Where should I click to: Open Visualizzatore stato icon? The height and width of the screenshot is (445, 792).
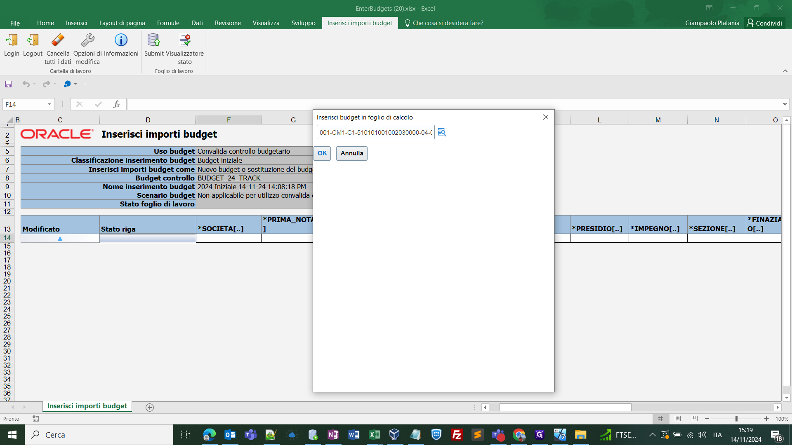point(185,40)
